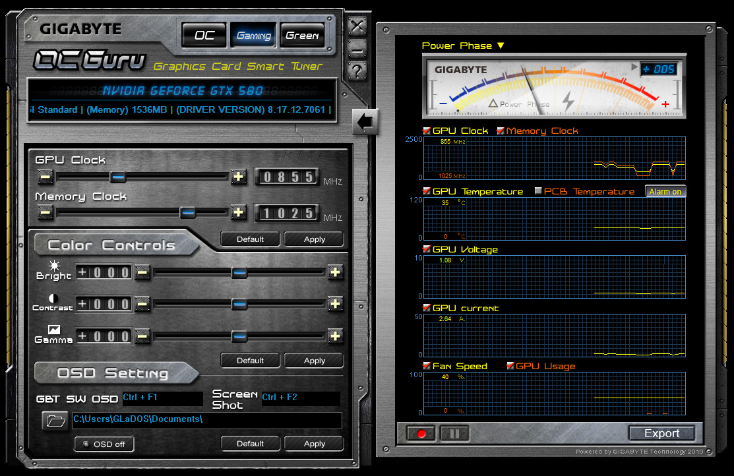Uncheck the GPU current checkbox
734x476 pixels.
(x=427, y=307)
